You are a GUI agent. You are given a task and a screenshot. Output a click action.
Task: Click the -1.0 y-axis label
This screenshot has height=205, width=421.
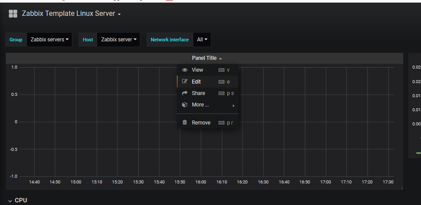tap(13, 176)
